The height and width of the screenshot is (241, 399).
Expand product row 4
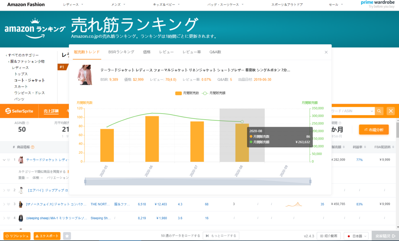pos(4,218)
